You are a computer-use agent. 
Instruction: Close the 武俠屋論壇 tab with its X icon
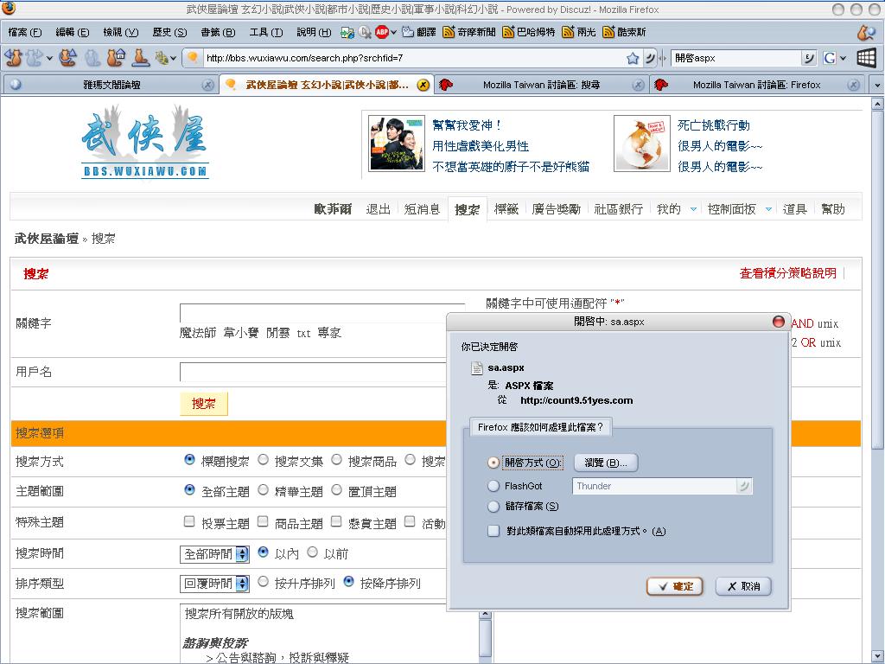[x=423, y=85]
